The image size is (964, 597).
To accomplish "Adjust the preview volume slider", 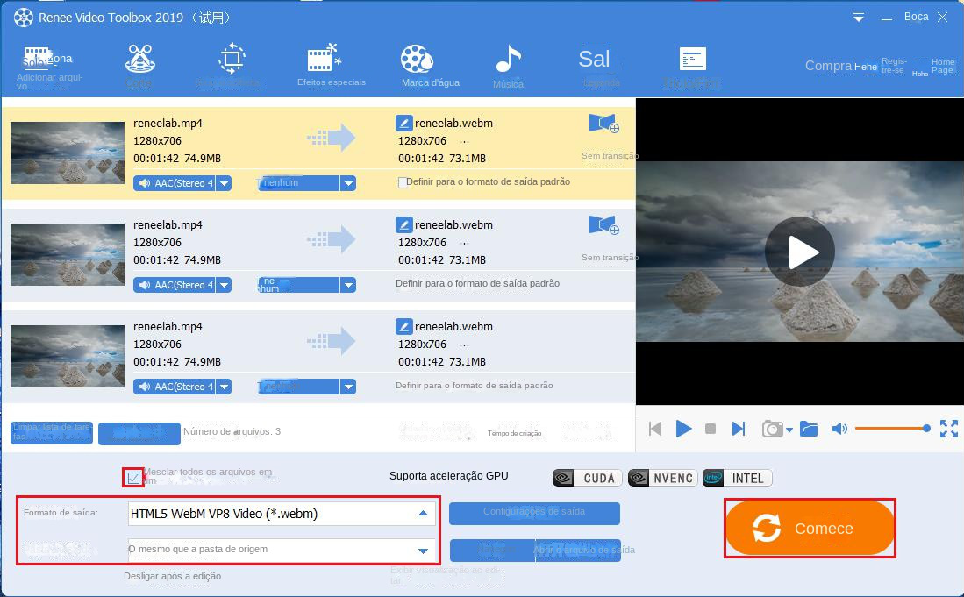I will (x=891, y=429).
